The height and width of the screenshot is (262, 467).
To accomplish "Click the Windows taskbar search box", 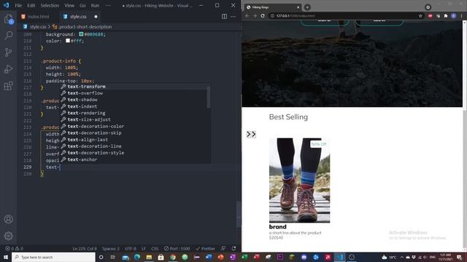I will pyautogui.click(x=53, y=257).
